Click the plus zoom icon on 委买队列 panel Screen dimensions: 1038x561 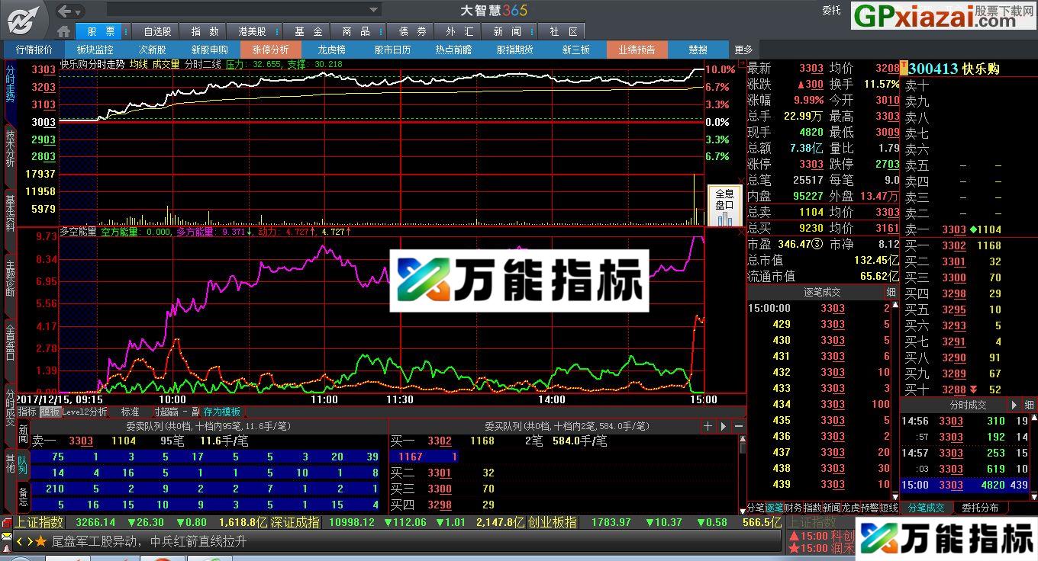coord(708,426)
